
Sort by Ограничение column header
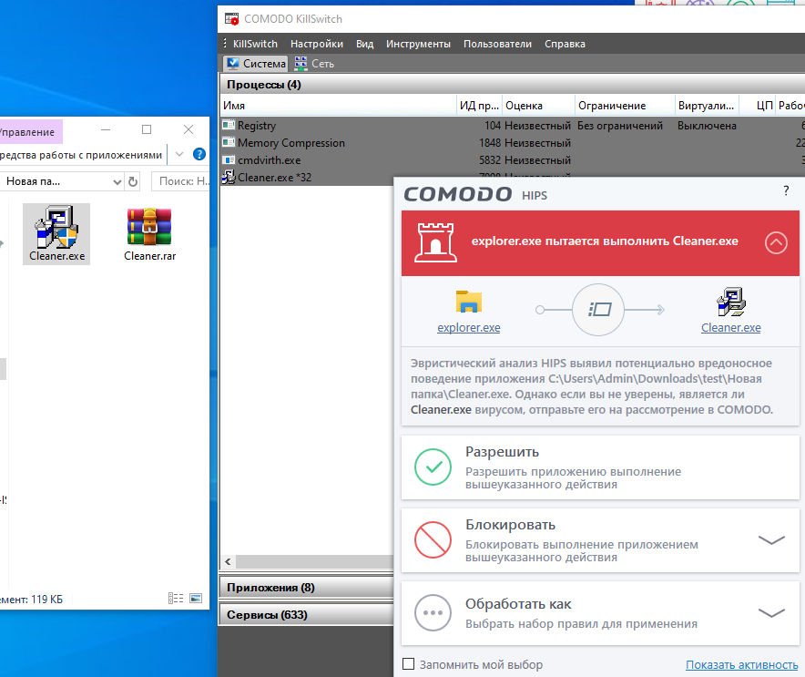pyautogui.click(x=625, y=106)
